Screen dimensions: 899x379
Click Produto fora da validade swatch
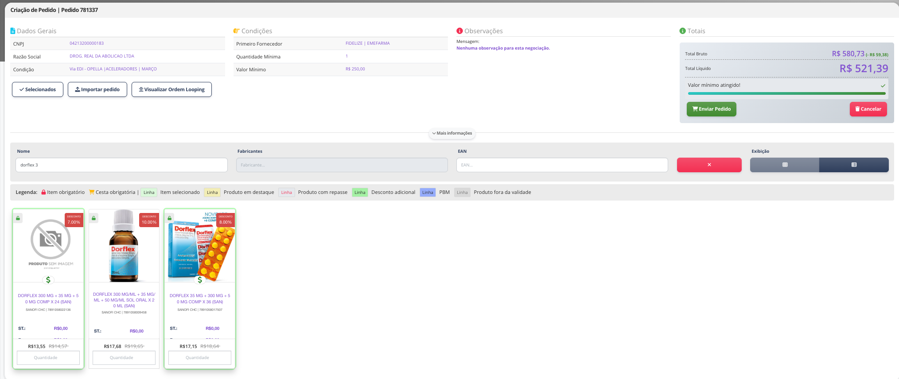(x=462, y=193)
